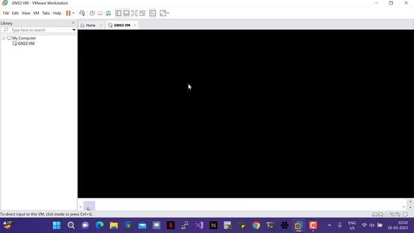
Task: Click the stretch guest display icon
Action: tap(163, 13)
